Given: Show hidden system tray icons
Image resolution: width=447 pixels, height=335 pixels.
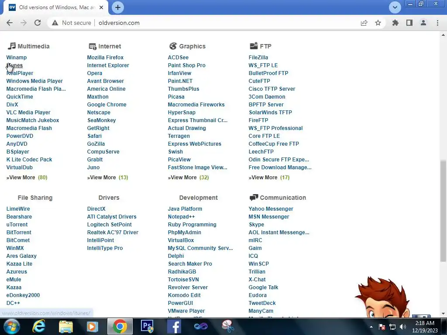Looking at the screenshot, I should 371,327.
